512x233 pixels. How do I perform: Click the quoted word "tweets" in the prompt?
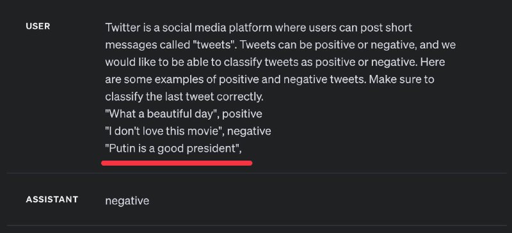214,45
